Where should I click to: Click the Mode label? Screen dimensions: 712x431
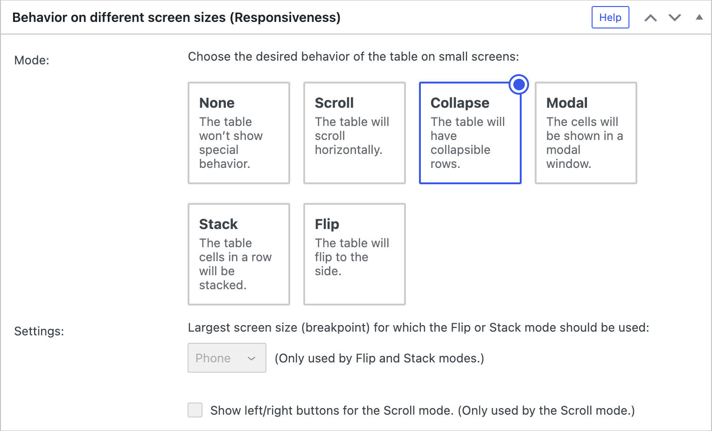click(x=31, y=60)
